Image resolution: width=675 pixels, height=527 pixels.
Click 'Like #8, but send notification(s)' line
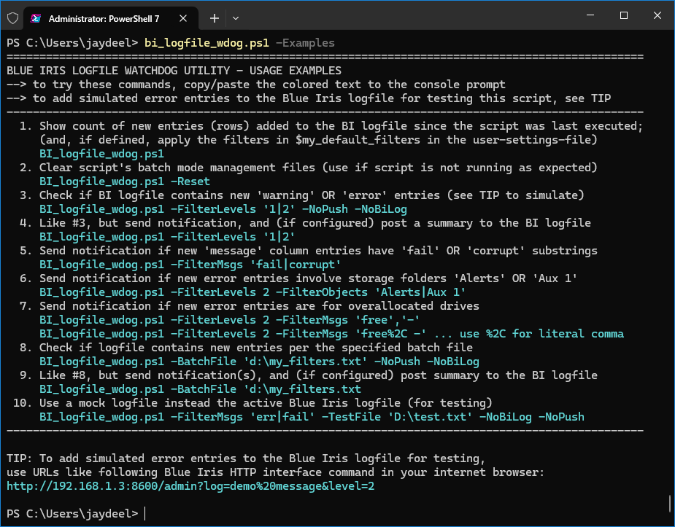[x=319, y=375]
